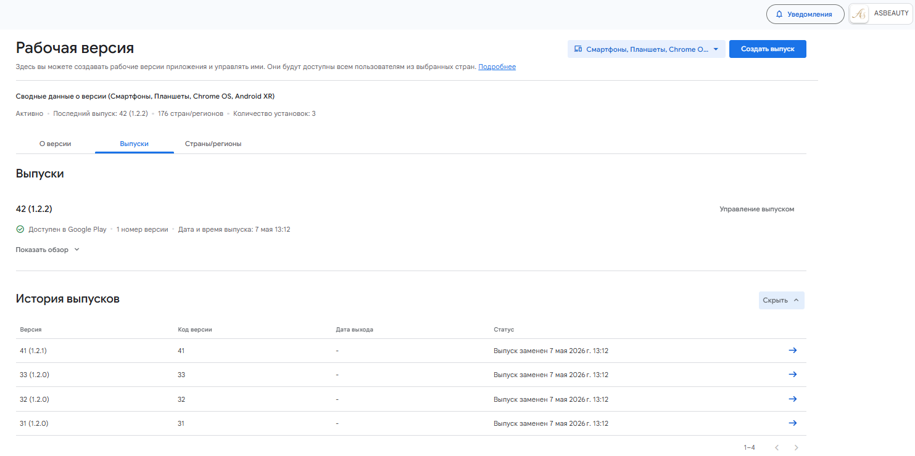This screenshot has height=456, width=915.
Task: Click the notifications bell icon
Action: [779, 14]
